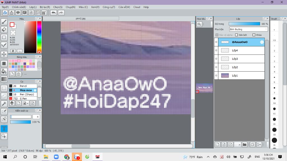Select the Pencil brush
Screen dimensions: 287x161
pos(23,86)
